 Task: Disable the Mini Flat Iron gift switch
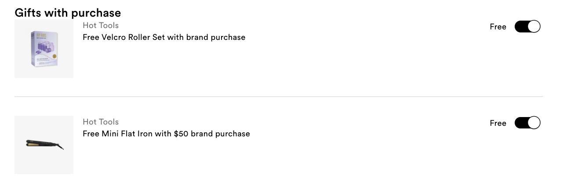[x=527, y=123]
